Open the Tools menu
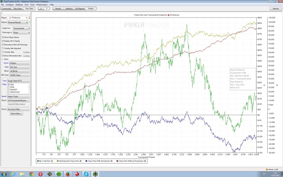283x177 pixels. point(32,5)
